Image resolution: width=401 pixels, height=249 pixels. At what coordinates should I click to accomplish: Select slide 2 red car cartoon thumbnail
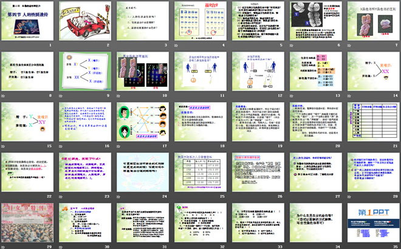tap(85, 21)
